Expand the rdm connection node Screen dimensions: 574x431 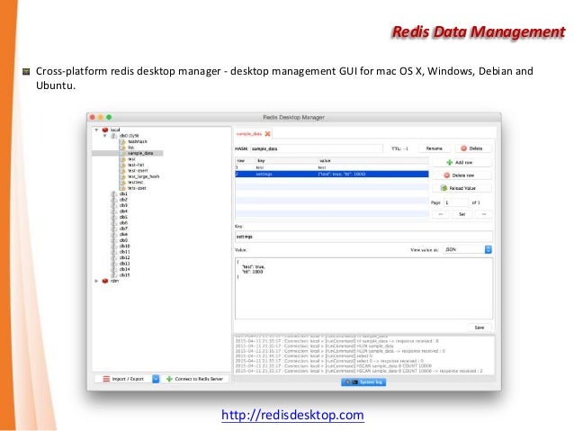tap(96, 281)
